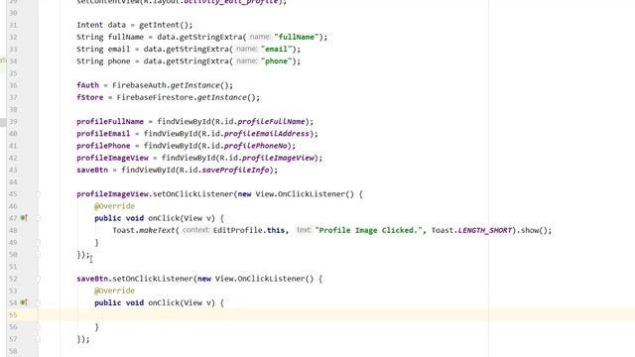635x357 pixels.
Task: Click R.id.profilePhoneNo reference
Action: click(x=244, y=146)
